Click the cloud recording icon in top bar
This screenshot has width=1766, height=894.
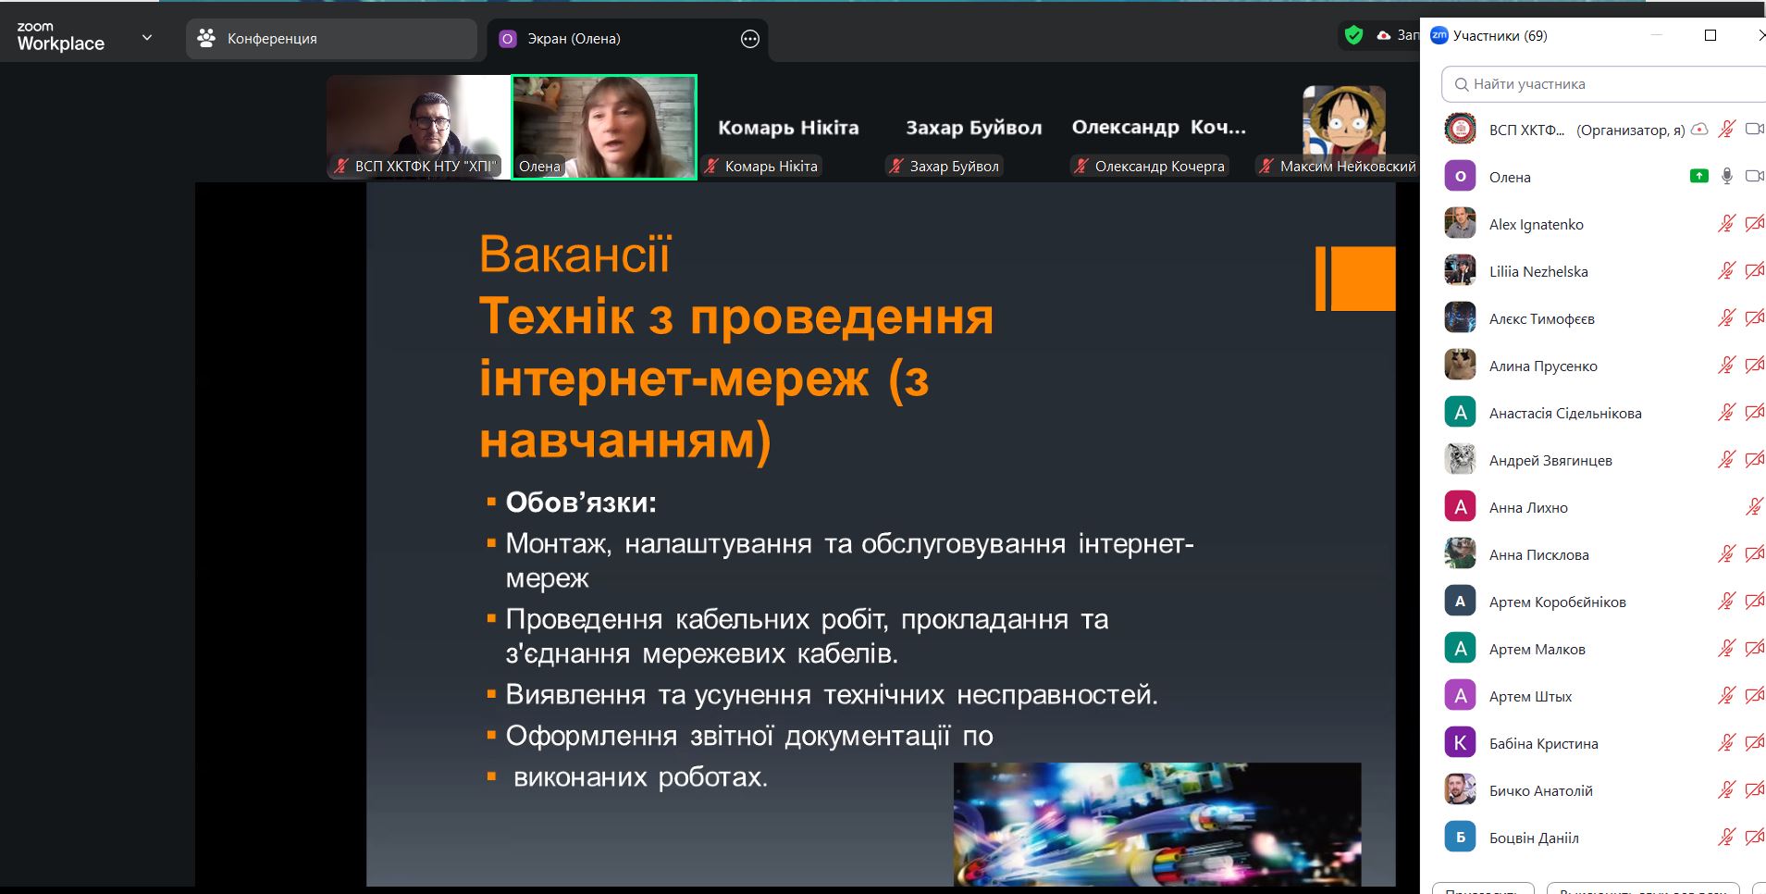click(1384, 36)
